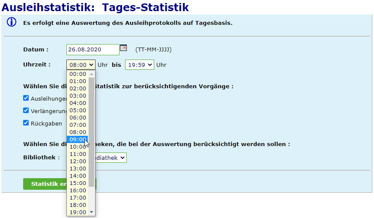Choose 06:00 from the time list

pyautogui.click(x=78, y=118)
